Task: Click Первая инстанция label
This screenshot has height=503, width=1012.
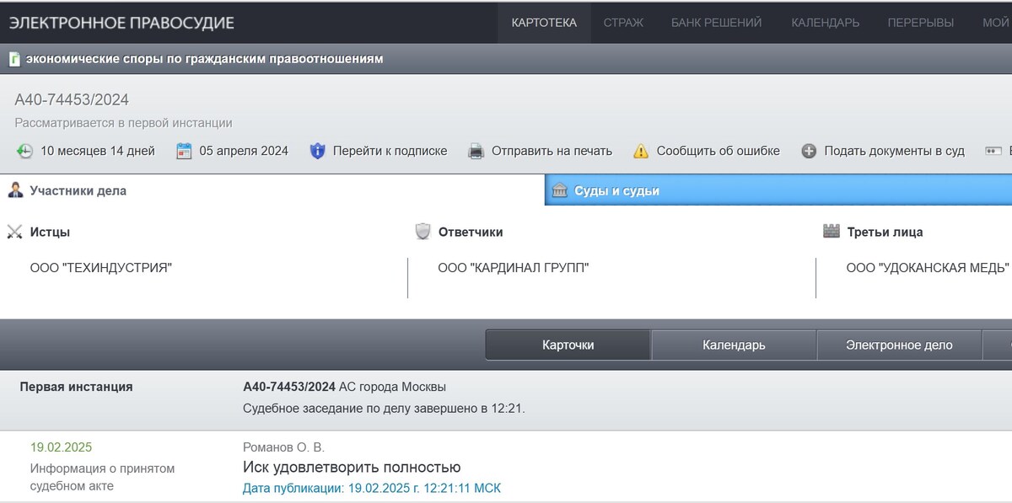Action: 76,387
